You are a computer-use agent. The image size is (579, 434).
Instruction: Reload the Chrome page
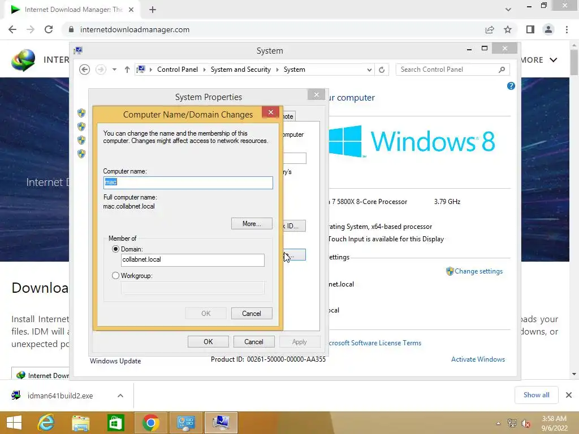point(49,29)
